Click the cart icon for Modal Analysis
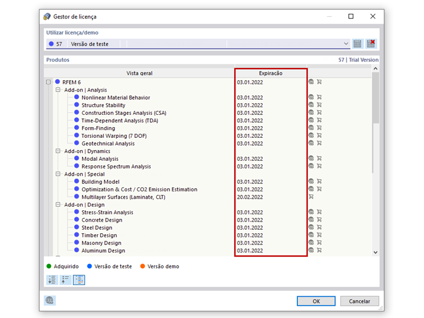Image resolution: width=424 pixels, height=318 pixels. pos(319,158)
